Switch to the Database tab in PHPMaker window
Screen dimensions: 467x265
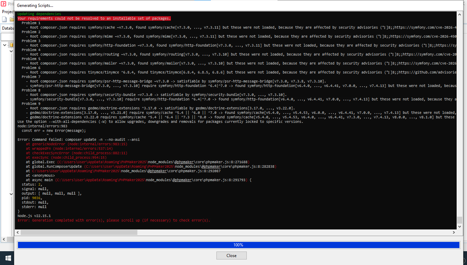[x=8, y=28]
